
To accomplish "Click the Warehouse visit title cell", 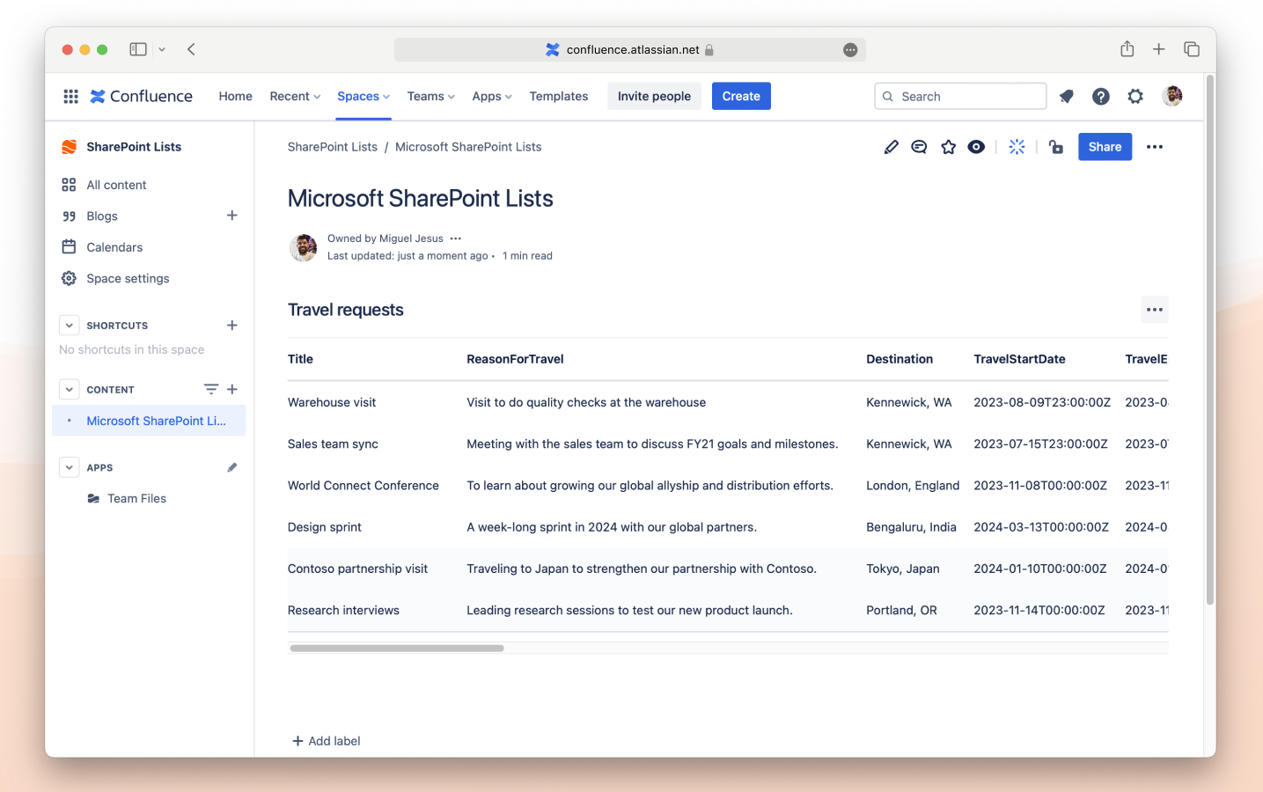I will [x=332, y=402].
